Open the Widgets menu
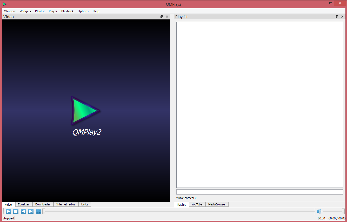 [x=25, y=11]
